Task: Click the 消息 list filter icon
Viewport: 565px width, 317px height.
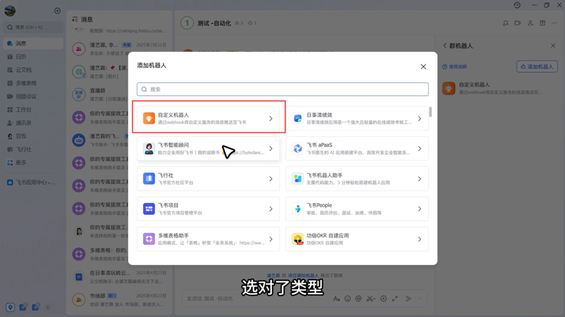Action: pyautogui.click(x=75, y=19)
